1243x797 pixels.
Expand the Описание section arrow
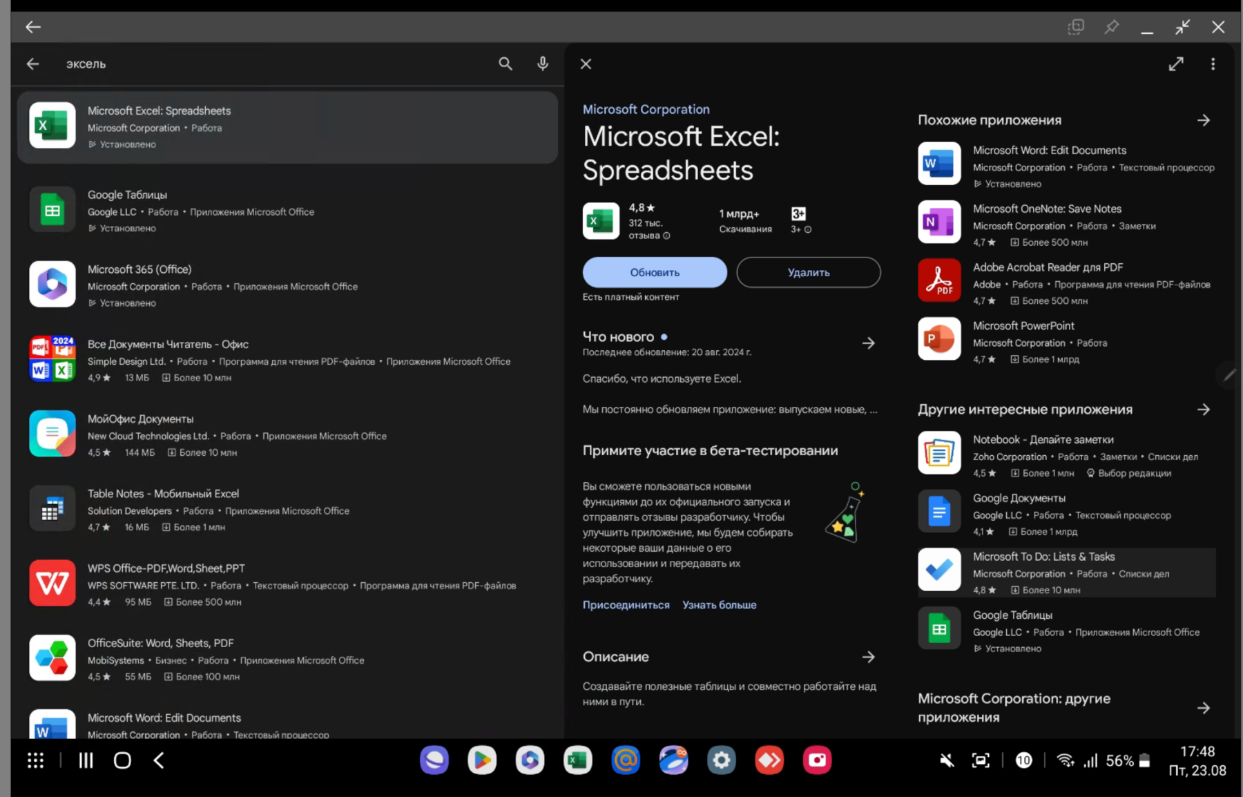click(868, 657)
